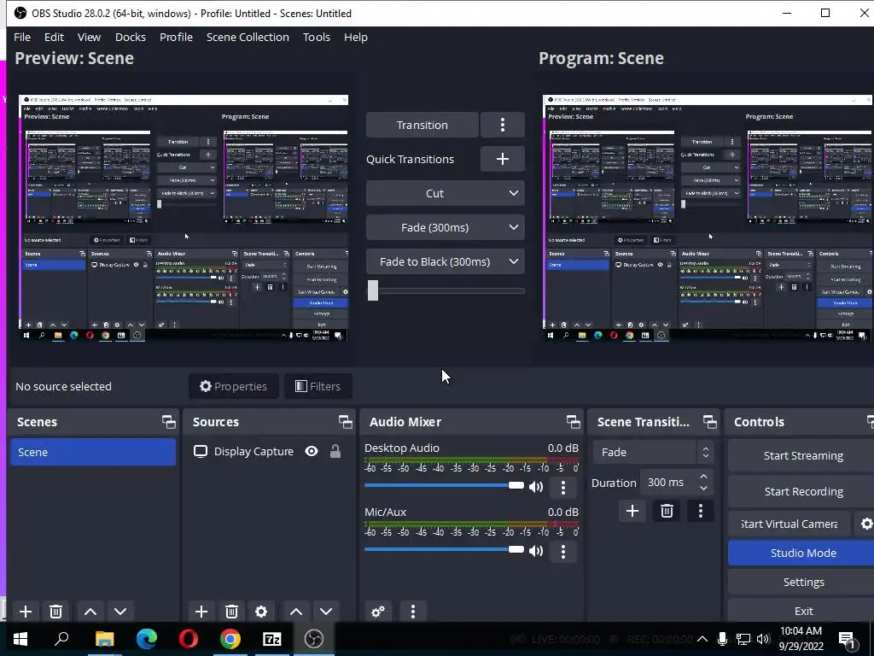Add a scene transition with plus
The width and height of the screenshot is (874, 656).
tap(632, 511)
